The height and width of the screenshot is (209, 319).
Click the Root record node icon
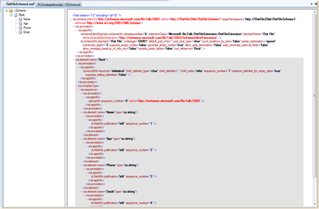16,15
